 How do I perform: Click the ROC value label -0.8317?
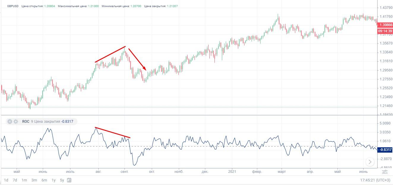(67, 122)
